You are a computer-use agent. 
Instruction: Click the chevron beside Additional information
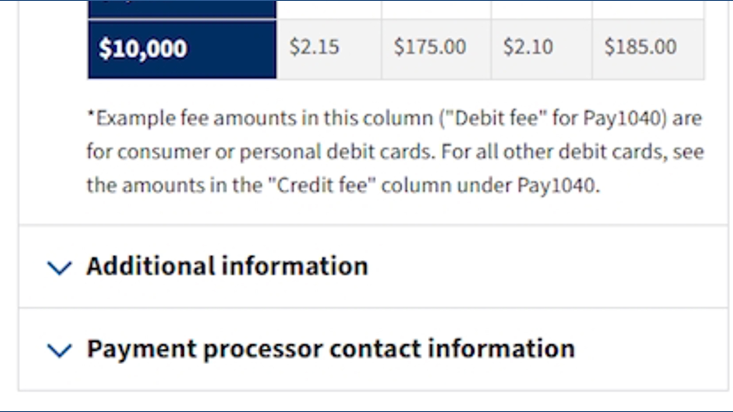(59, 267)
